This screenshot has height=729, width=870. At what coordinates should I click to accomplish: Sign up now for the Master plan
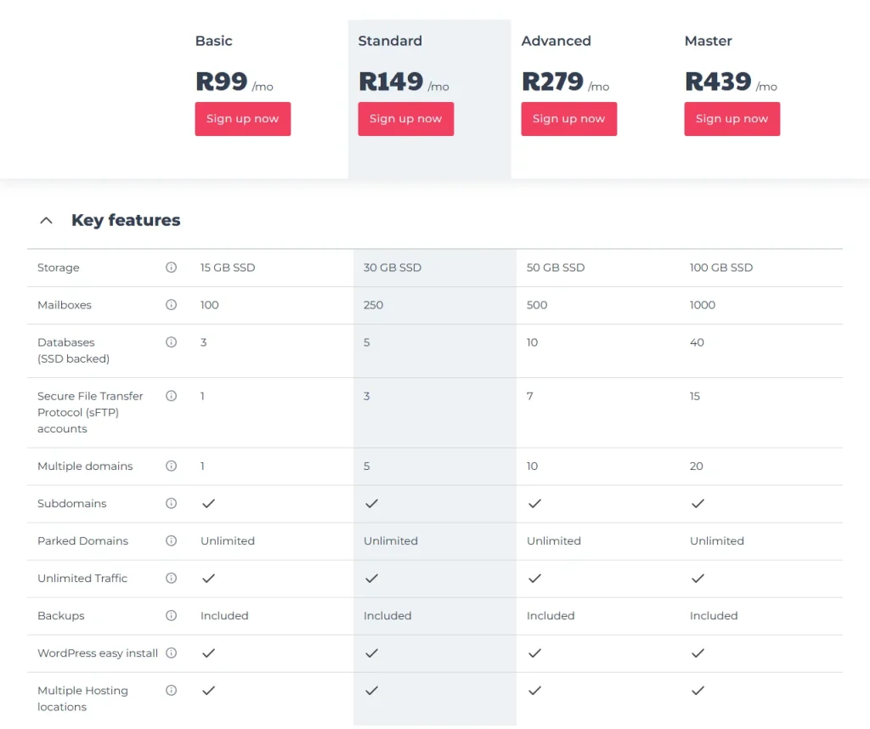732,119
